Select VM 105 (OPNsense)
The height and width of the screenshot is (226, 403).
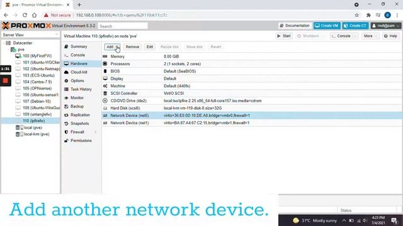pos(37,89)
